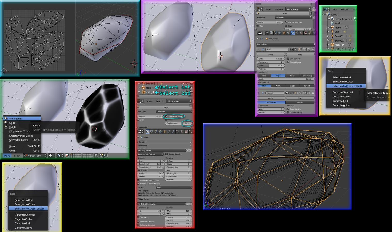This screenshot has height=232, width=392.
Task: Toggle the Clear checkbox in red bake panel
Action: (138, 120)
